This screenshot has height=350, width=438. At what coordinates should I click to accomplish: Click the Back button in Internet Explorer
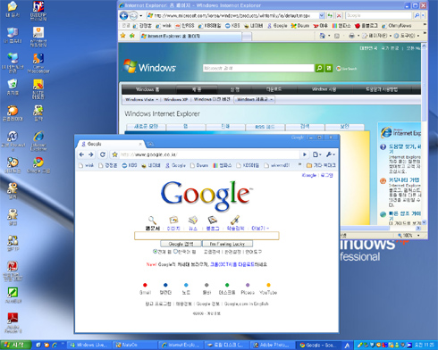[123, 15]
